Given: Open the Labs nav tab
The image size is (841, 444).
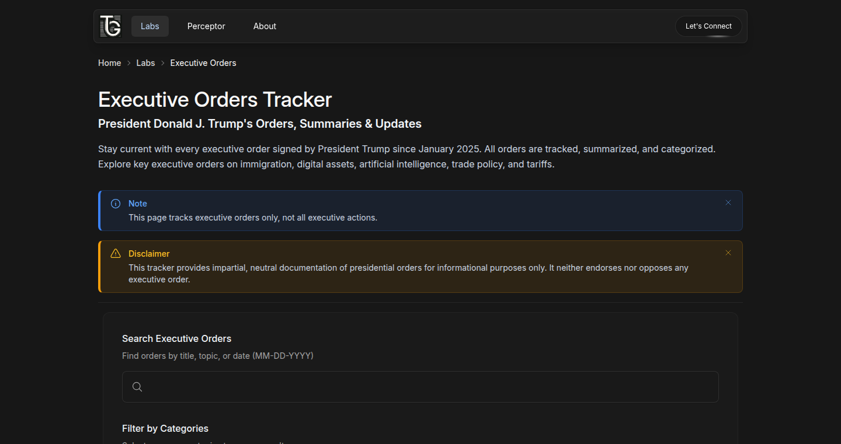Looking at the screenshot, I should pyautogui.click(x=150, y=26).
